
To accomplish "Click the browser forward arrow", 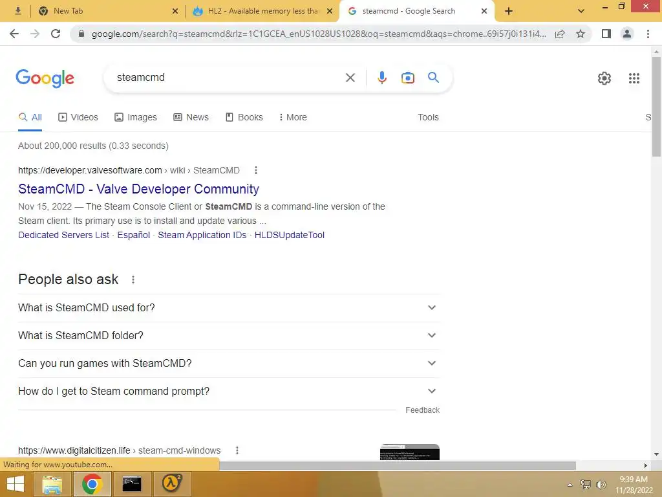I will point(35,34).
